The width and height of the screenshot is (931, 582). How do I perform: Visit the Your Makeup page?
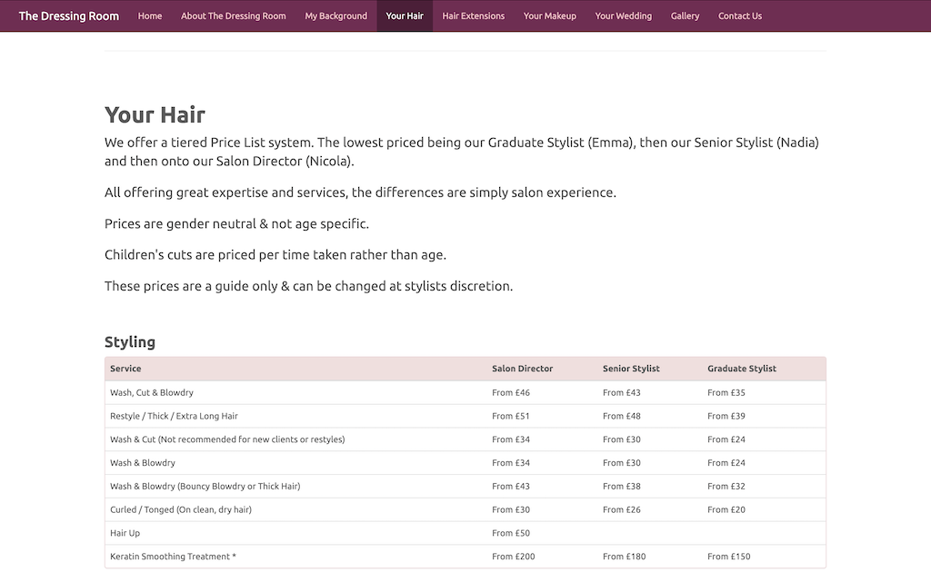[549, 15]
